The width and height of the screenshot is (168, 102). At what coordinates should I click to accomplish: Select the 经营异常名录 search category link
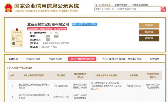121,5
